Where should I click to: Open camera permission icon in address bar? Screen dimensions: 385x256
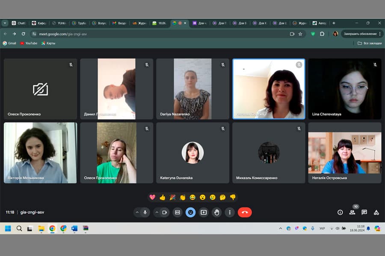tap(292, 34)
